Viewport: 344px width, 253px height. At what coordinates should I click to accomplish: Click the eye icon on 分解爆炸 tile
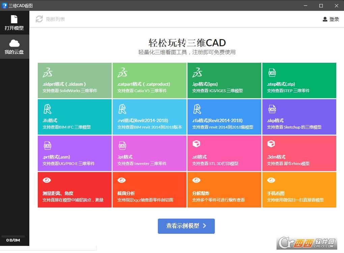click(x=196, y=180)
